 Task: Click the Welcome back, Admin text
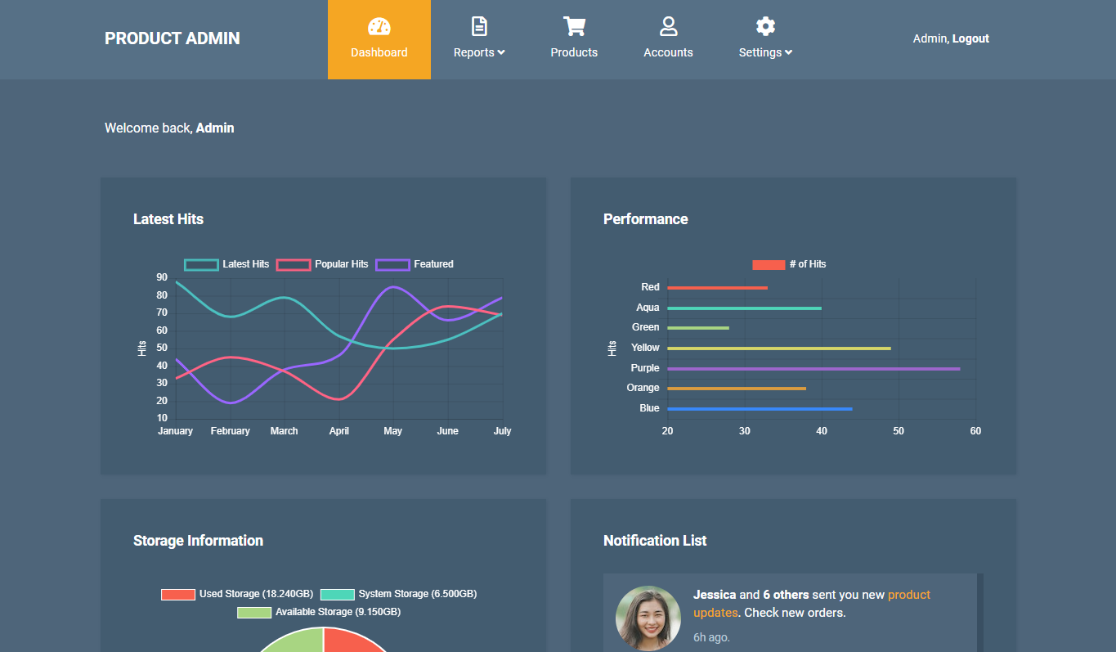169,128
